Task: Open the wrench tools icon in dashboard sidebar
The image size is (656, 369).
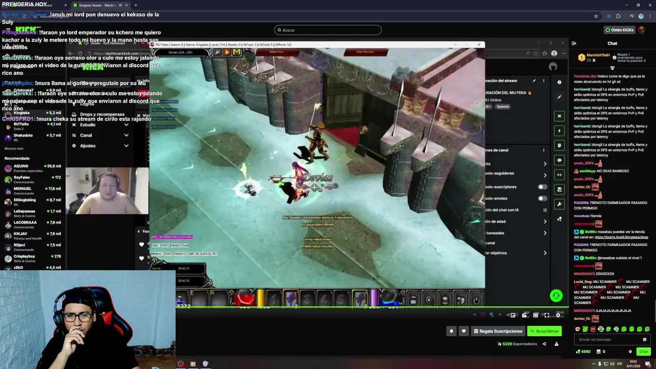Action: coord(560,204)
